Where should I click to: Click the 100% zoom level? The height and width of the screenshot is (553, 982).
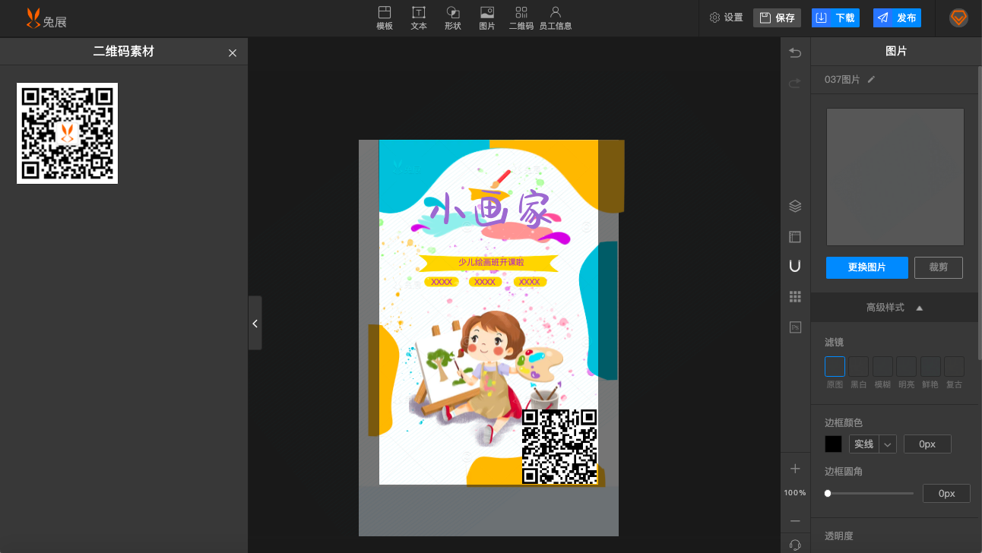coord(795,493)
